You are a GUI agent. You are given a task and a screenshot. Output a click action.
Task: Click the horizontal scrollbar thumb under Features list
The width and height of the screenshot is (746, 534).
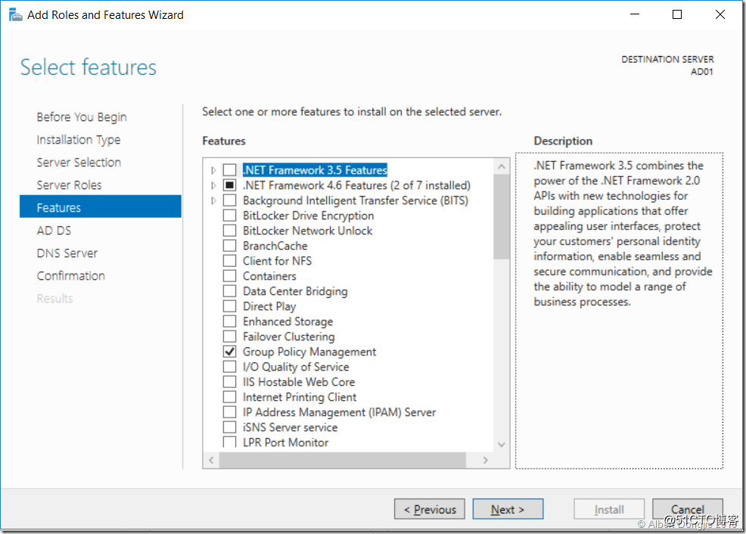[x=343, y=461]
